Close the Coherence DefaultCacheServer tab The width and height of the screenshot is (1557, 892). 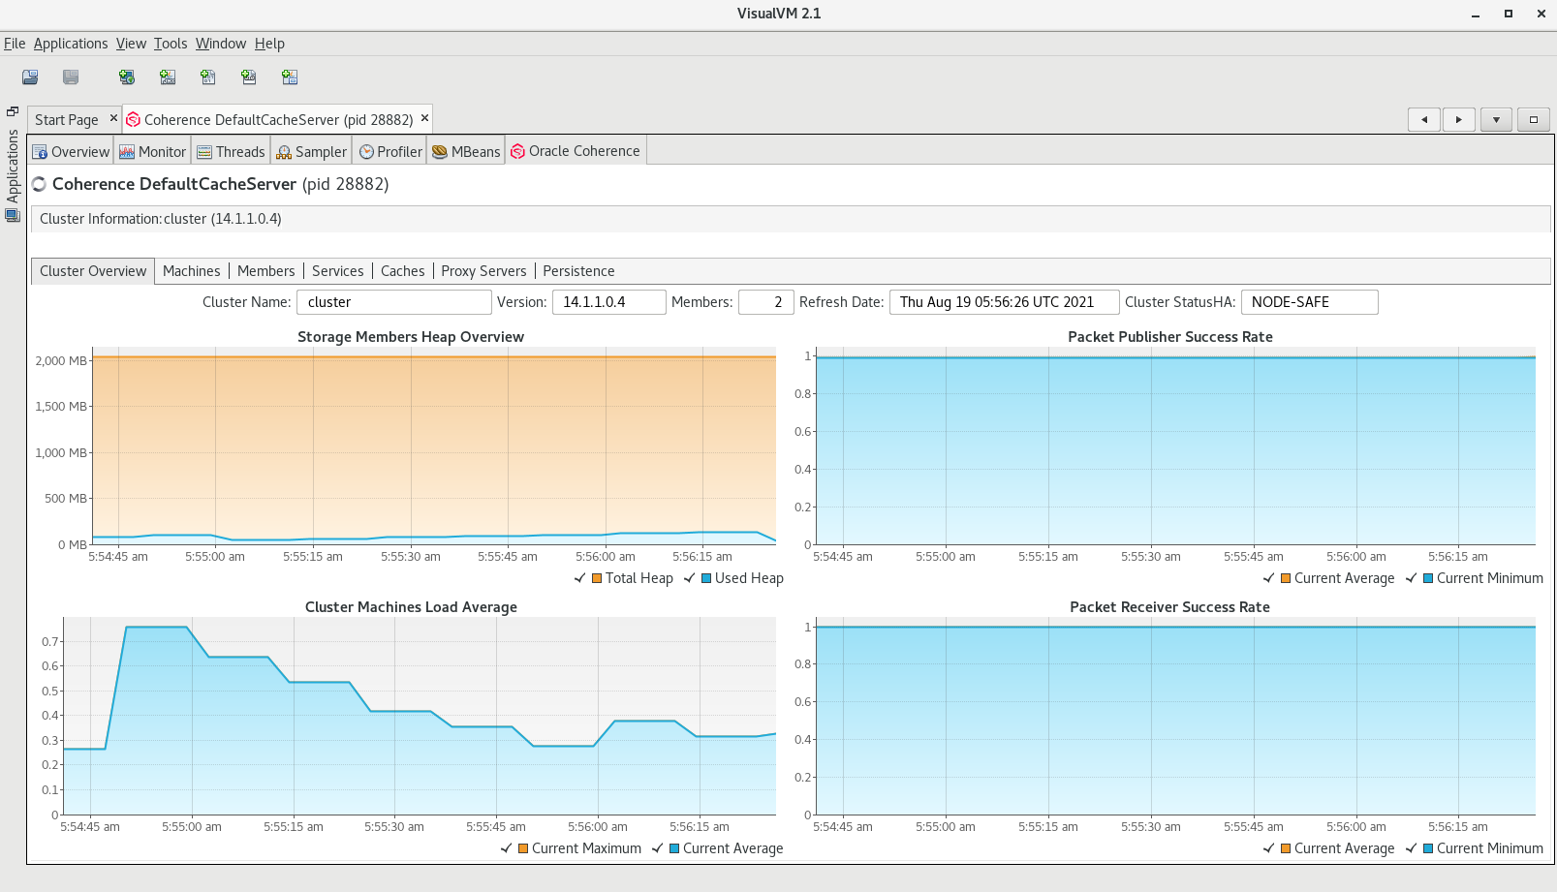[424, 118]
